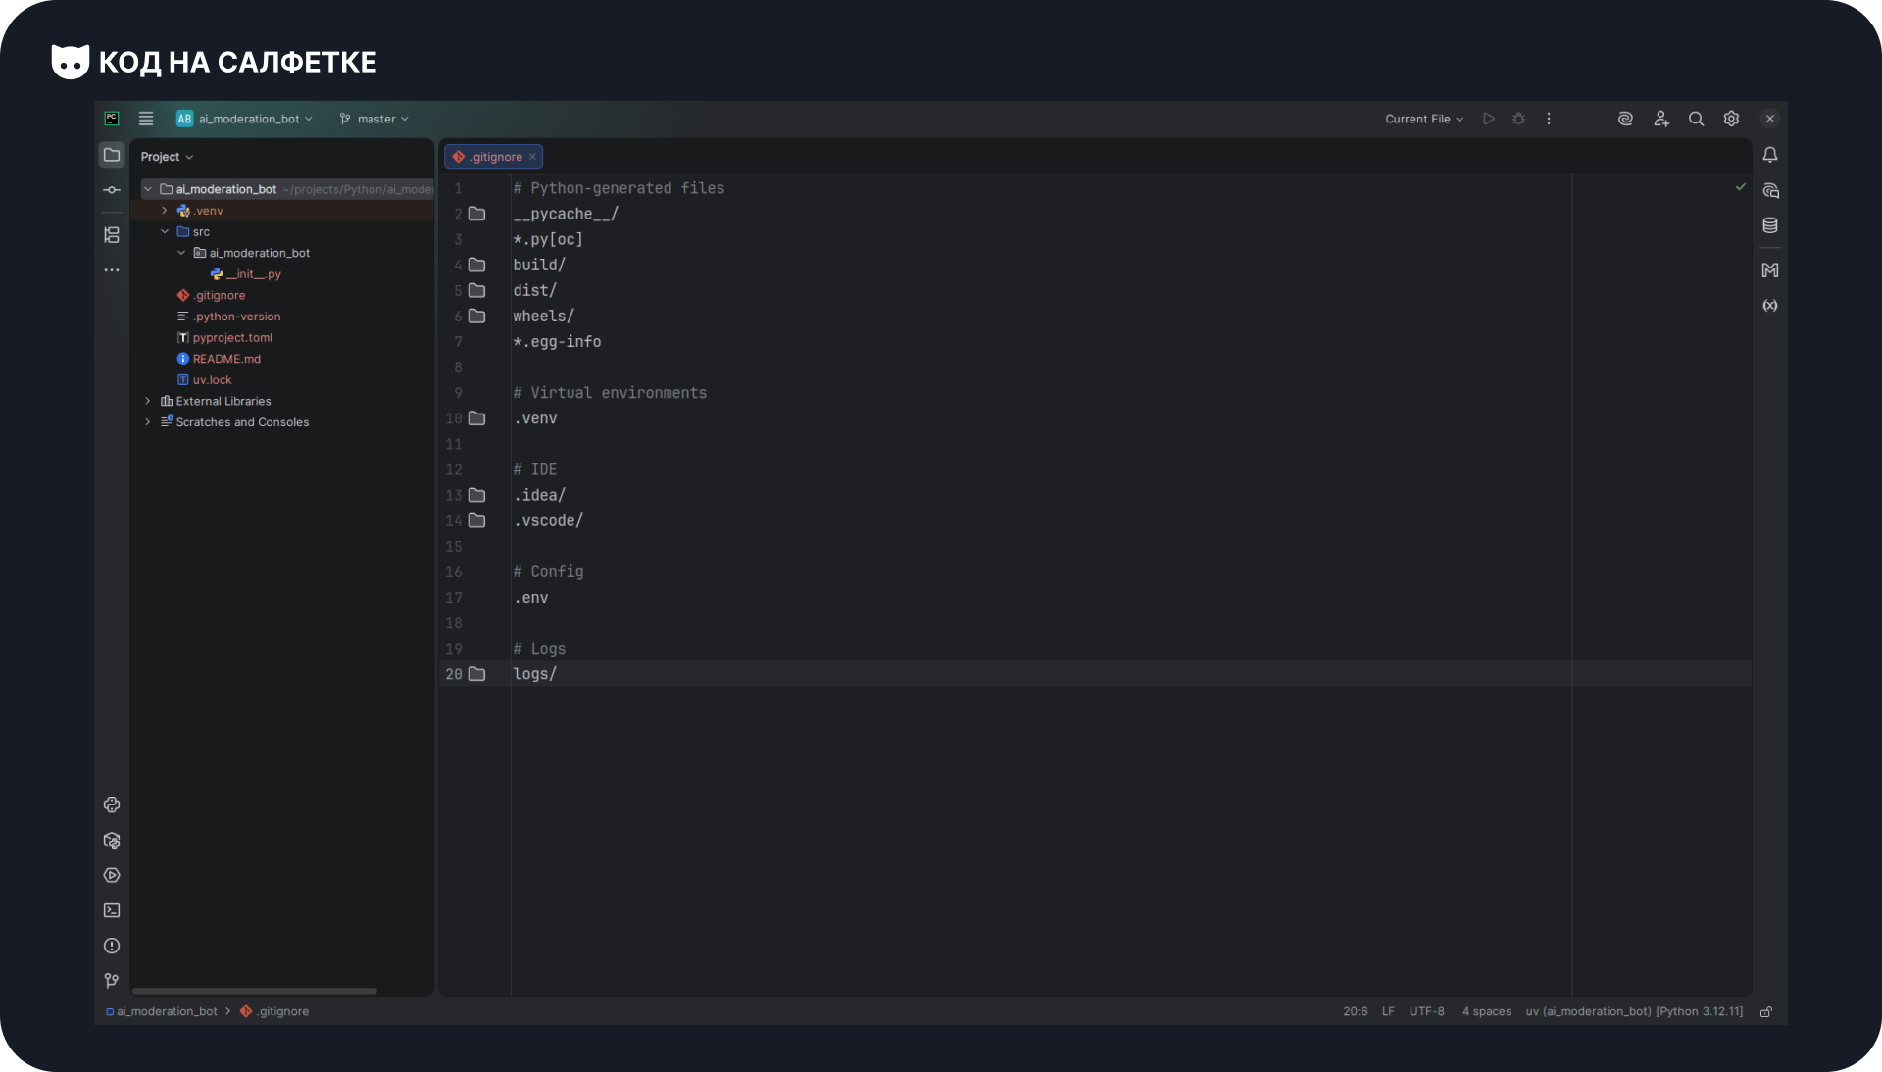Open the Structure tool window icon
1882x1072 pixels.
pyautogui.click(x=112, y=235)
